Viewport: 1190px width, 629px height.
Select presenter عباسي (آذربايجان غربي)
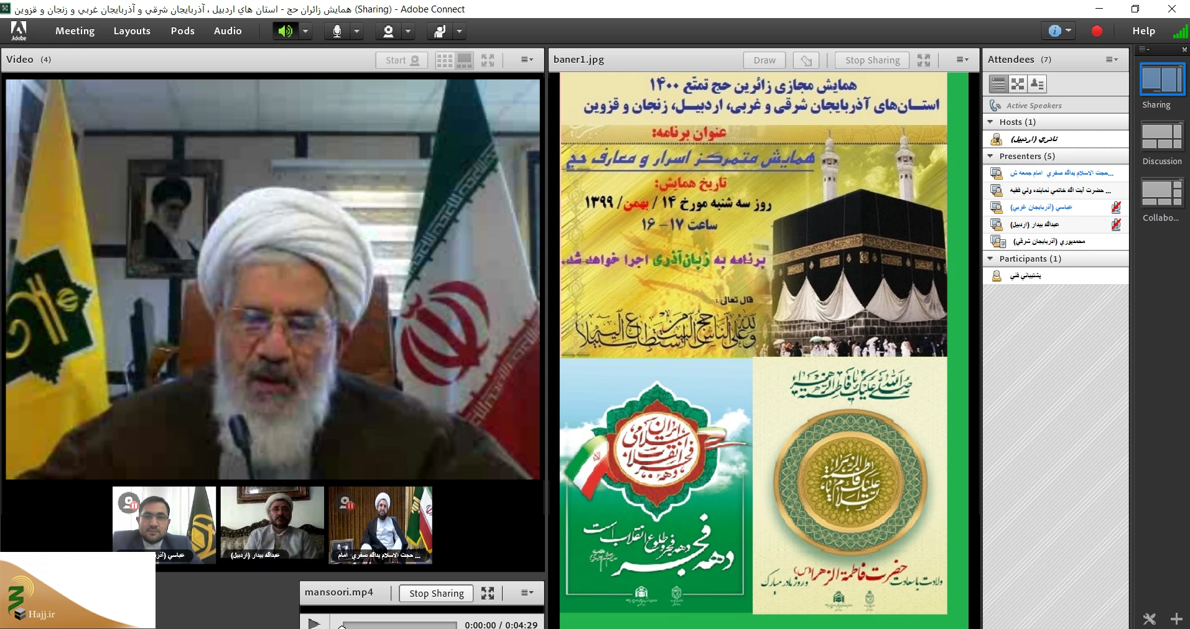click(x=1056, y=208)
